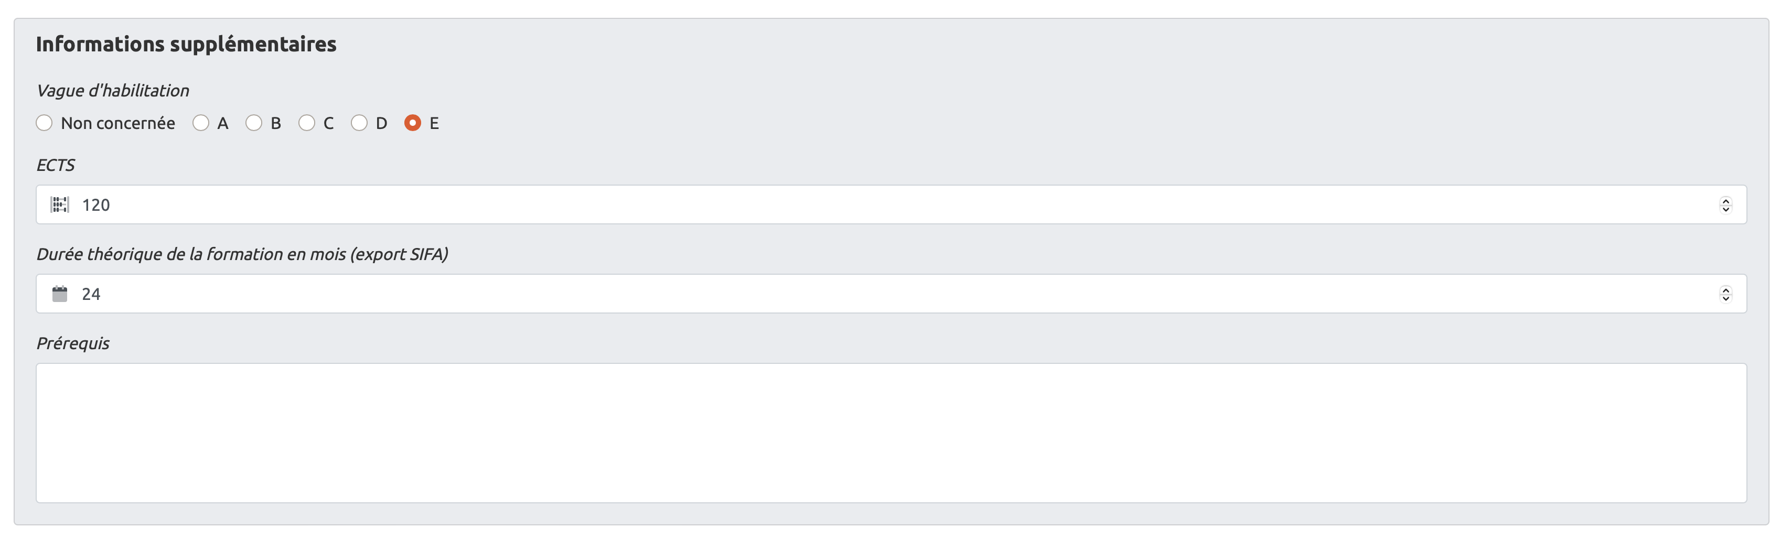Click the 'ECTS' field label

click(x=55, y=165)
